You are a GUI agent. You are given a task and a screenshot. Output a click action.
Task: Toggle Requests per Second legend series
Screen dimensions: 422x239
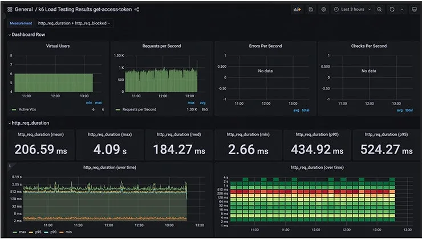pos(139,110)
